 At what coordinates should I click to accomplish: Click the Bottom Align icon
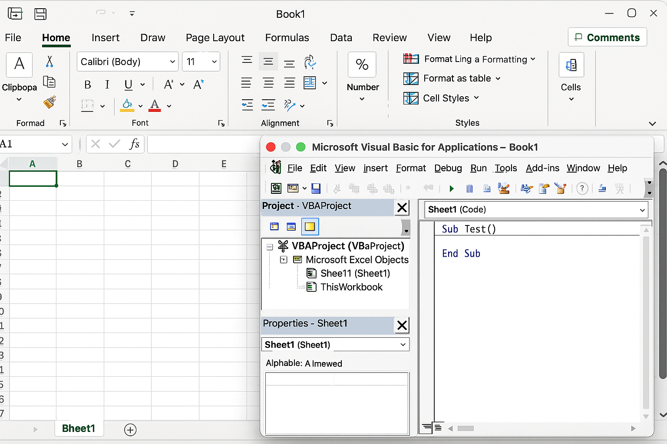289,63
